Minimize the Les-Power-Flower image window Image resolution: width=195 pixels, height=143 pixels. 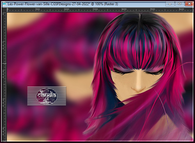(170, 4)
